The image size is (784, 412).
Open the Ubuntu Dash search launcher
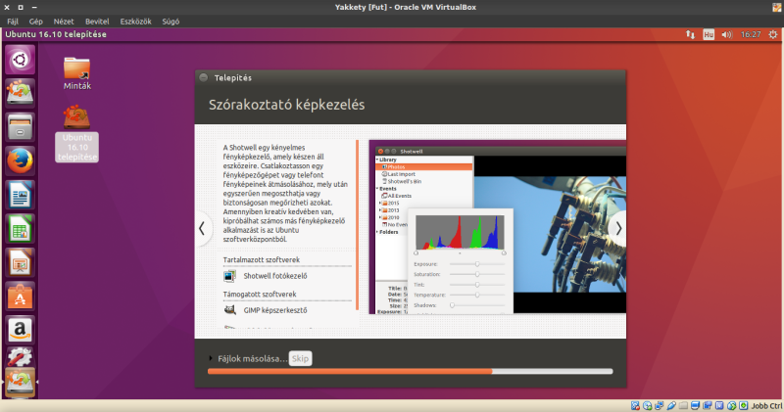tap(20, 61)
